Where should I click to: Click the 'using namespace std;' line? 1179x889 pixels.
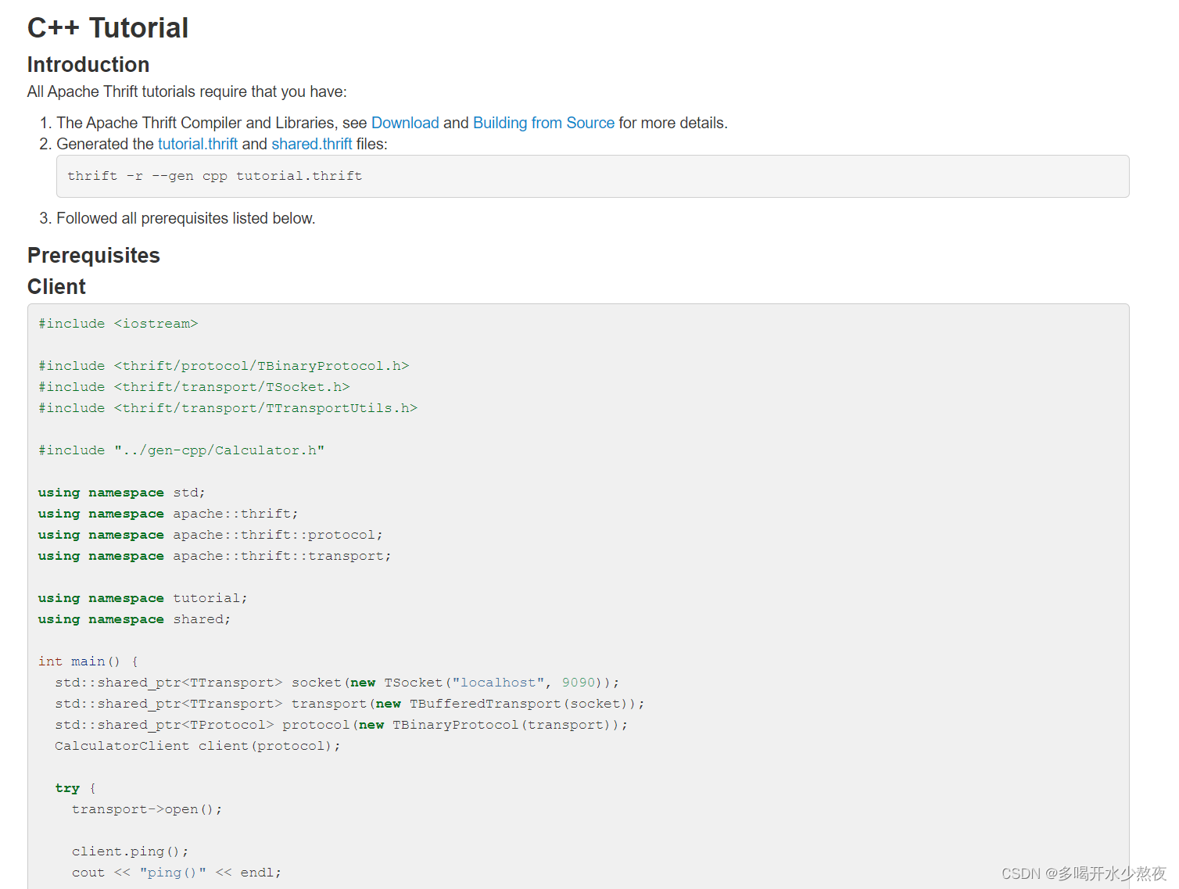coord(122,493)
